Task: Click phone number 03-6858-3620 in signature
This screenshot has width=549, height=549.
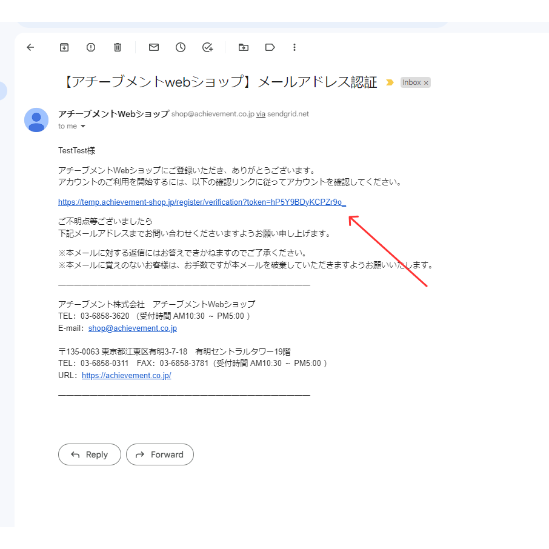Action: (105, 316)
